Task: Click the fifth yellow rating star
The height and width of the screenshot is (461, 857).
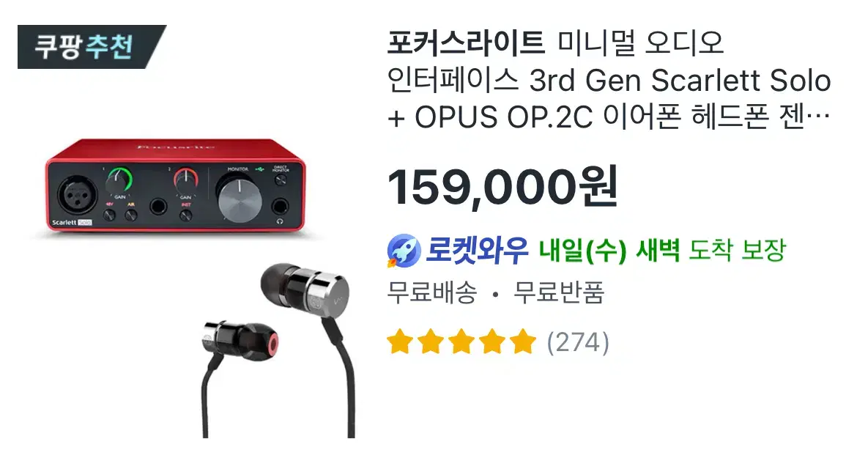Action: (524, 342)
